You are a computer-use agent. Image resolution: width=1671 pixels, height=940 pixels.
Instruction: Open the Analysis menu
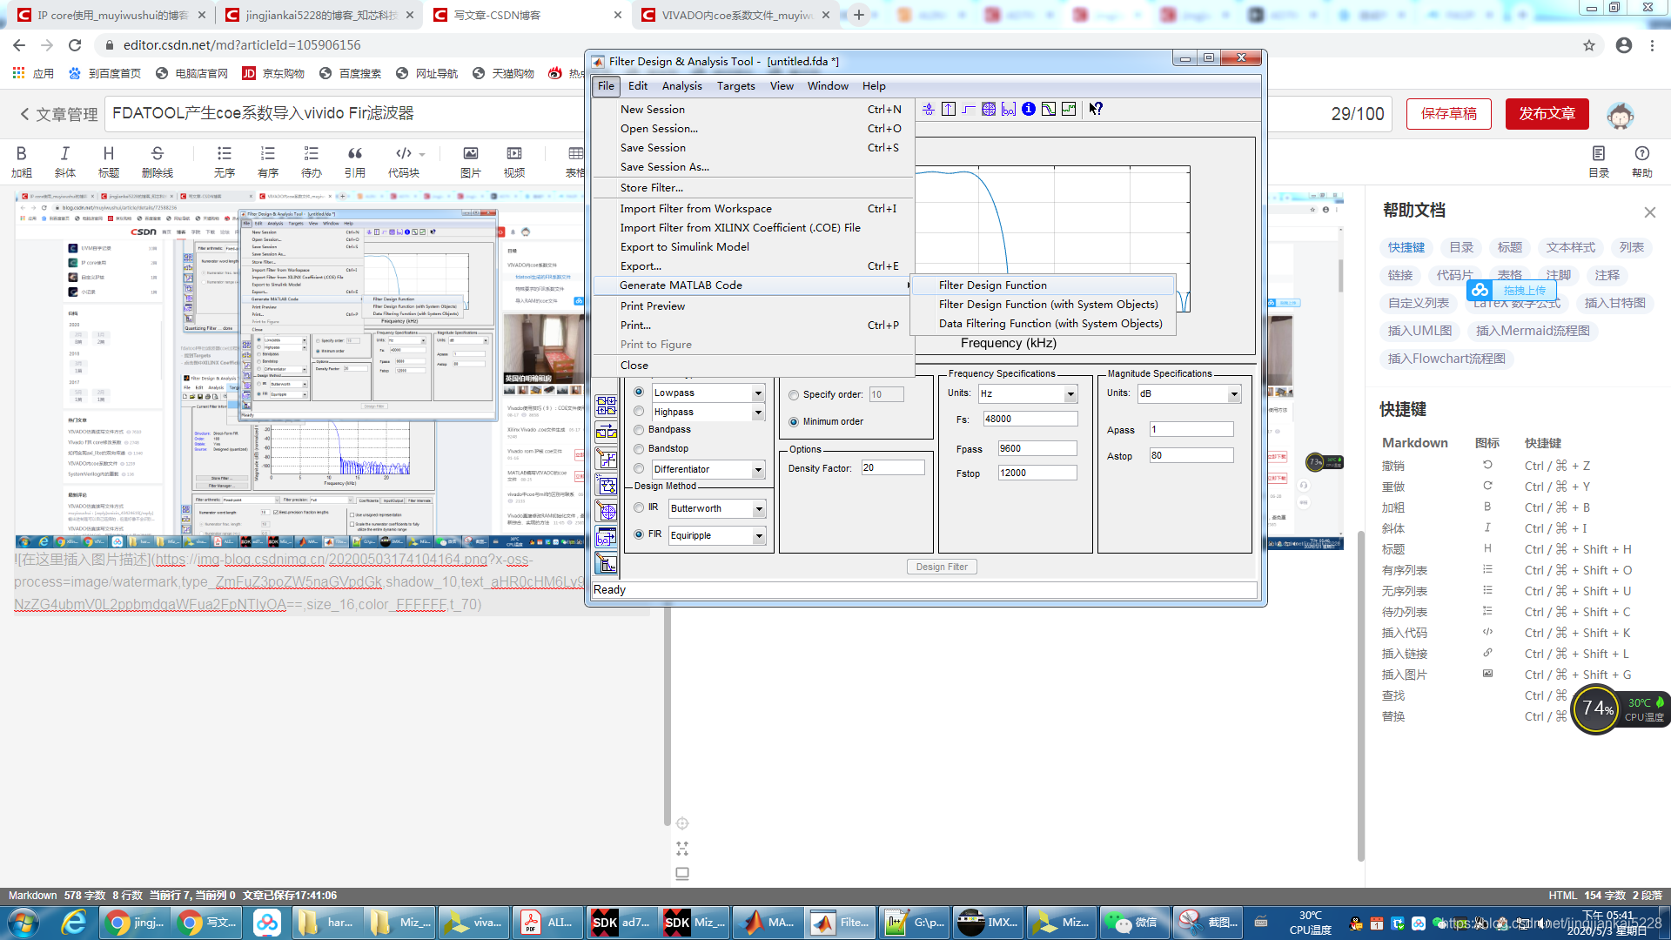tap(681, 85)
